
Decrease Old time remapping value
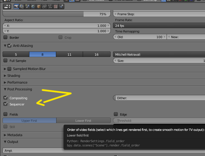coord(115,37)
